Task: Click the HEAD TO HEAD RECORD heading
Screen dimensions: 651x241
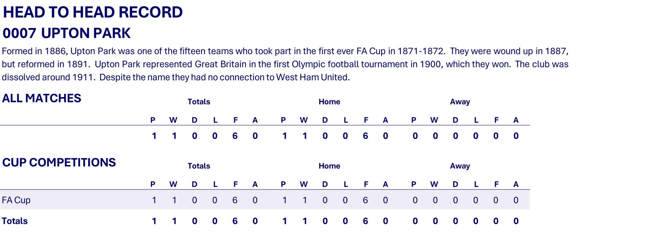Action: 93,13
